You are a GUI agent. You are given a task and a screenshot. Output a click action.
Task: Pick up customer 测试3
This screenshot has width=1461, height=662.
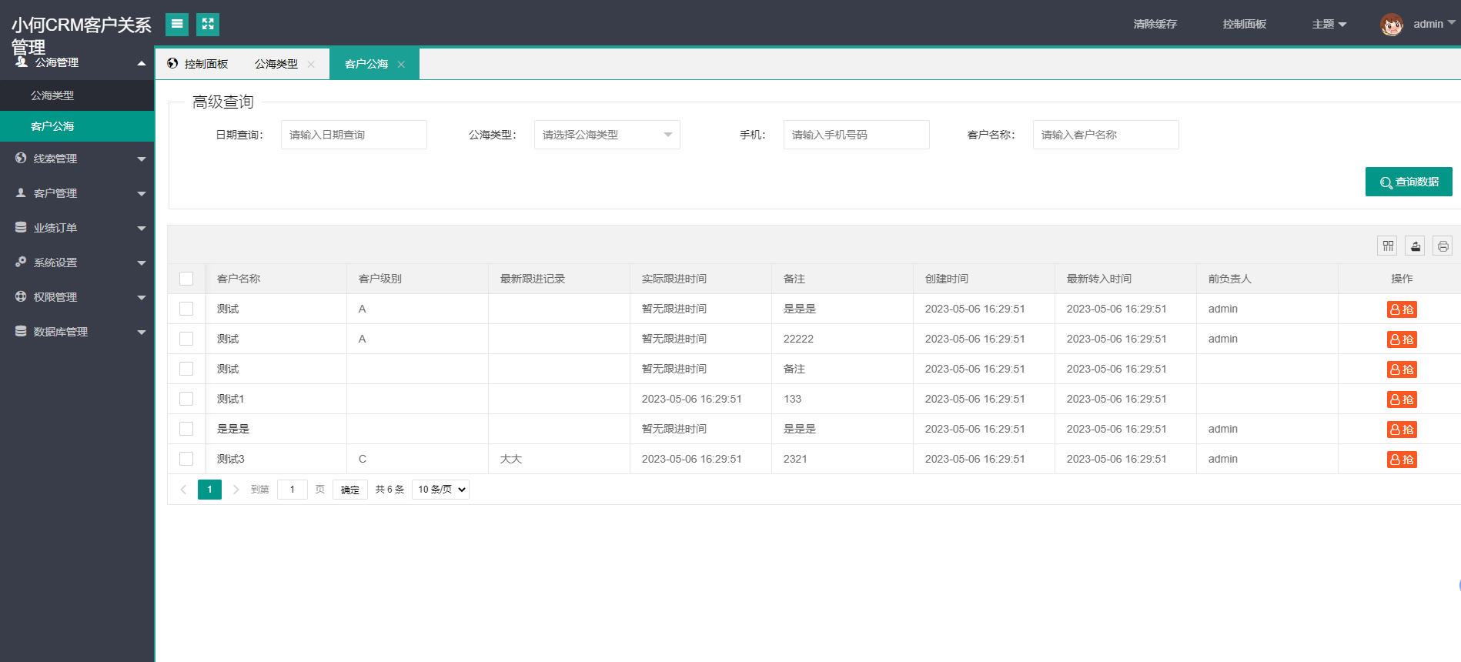pyautogui.click(x=1402, y=460)
